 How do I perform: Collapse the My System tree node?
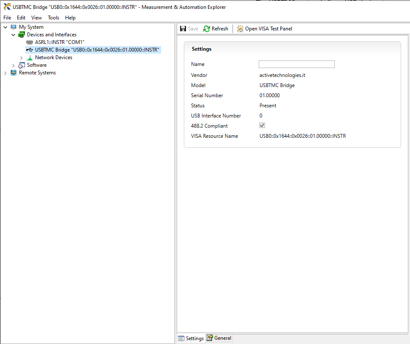click(x=5, y=27)
